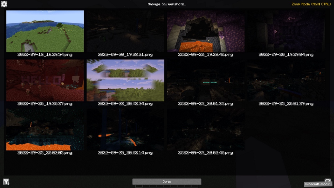The height and width of the screenshot is (188, 334).
Task: Click file name 2022-09-25_20.02.05.png
Action: 45,153
